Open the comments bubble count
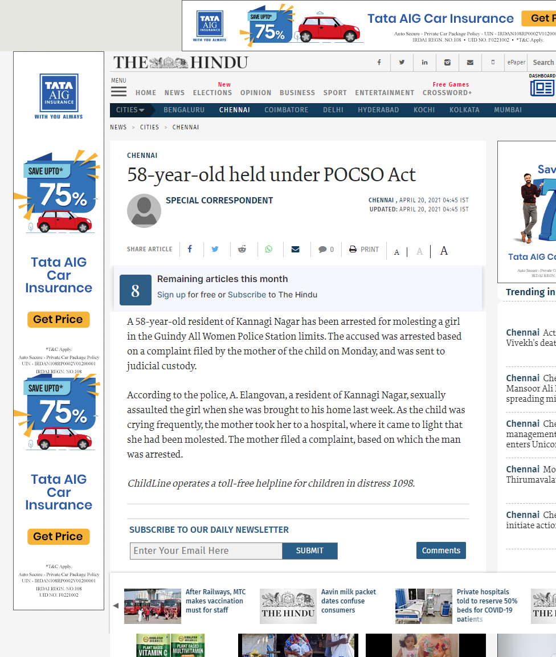 (326, 250)
